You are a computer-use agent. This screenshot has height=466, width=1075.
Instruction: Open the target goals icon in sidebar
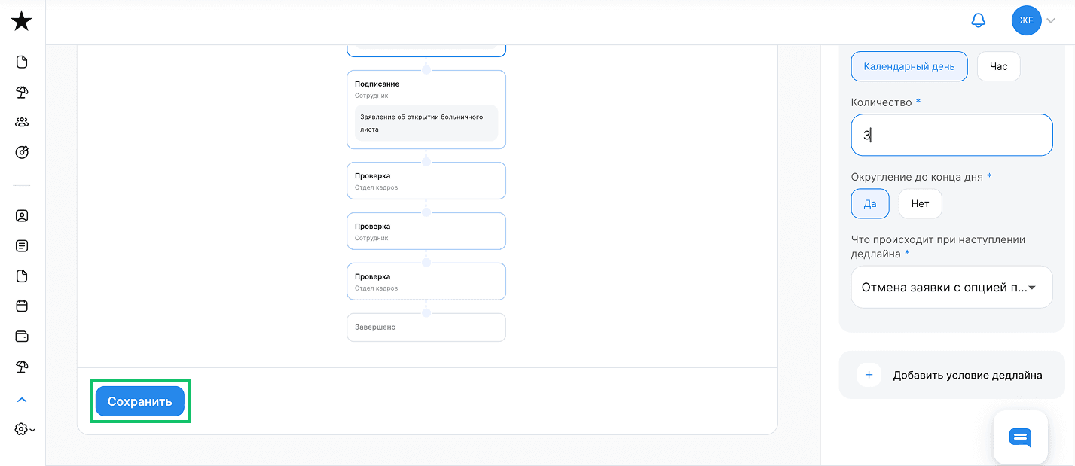(22, 152)
